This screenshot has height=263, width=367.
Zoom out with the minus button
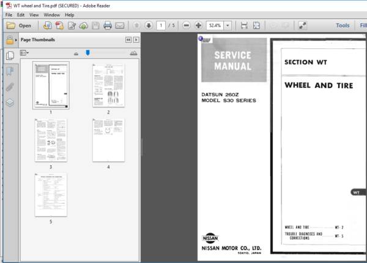(x=187, y=25)
